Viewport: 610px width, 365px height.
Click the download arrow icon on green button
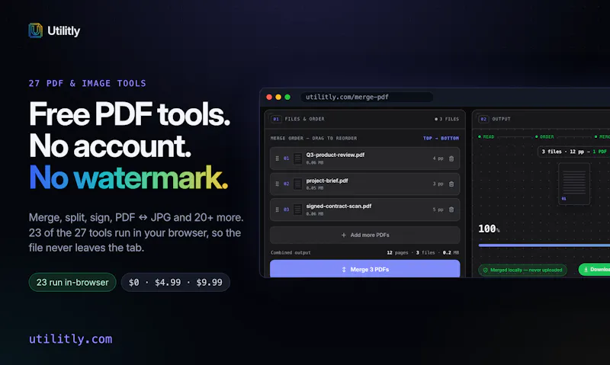pyautogui.click(x=586, y=270)
